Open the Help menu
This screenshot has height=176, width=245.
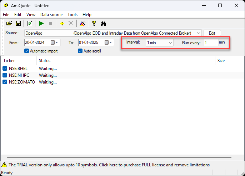[x=87, y=15]
